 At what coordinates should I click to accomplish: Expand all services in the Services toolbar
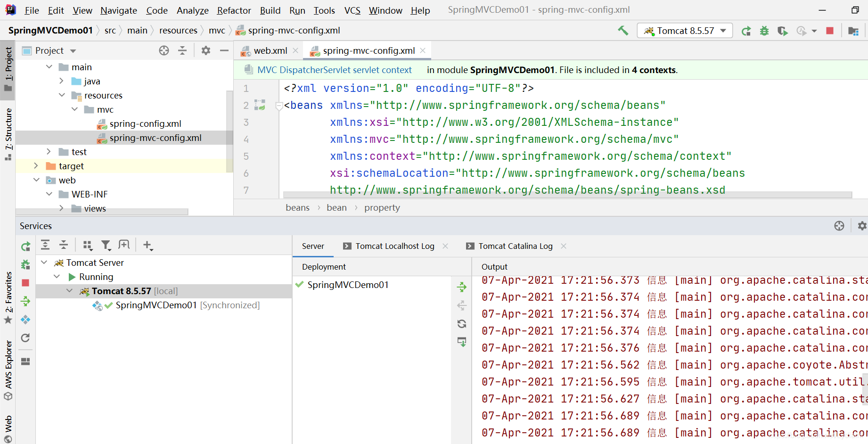point(45,245)
